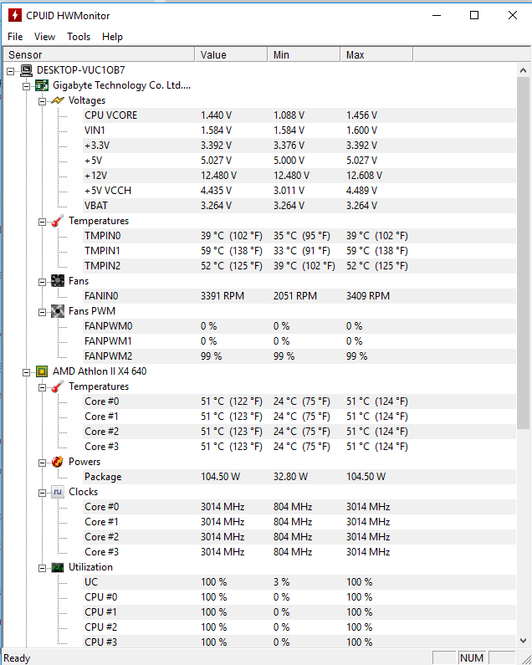
Task: Open the File menu
Action: point(15,37)
